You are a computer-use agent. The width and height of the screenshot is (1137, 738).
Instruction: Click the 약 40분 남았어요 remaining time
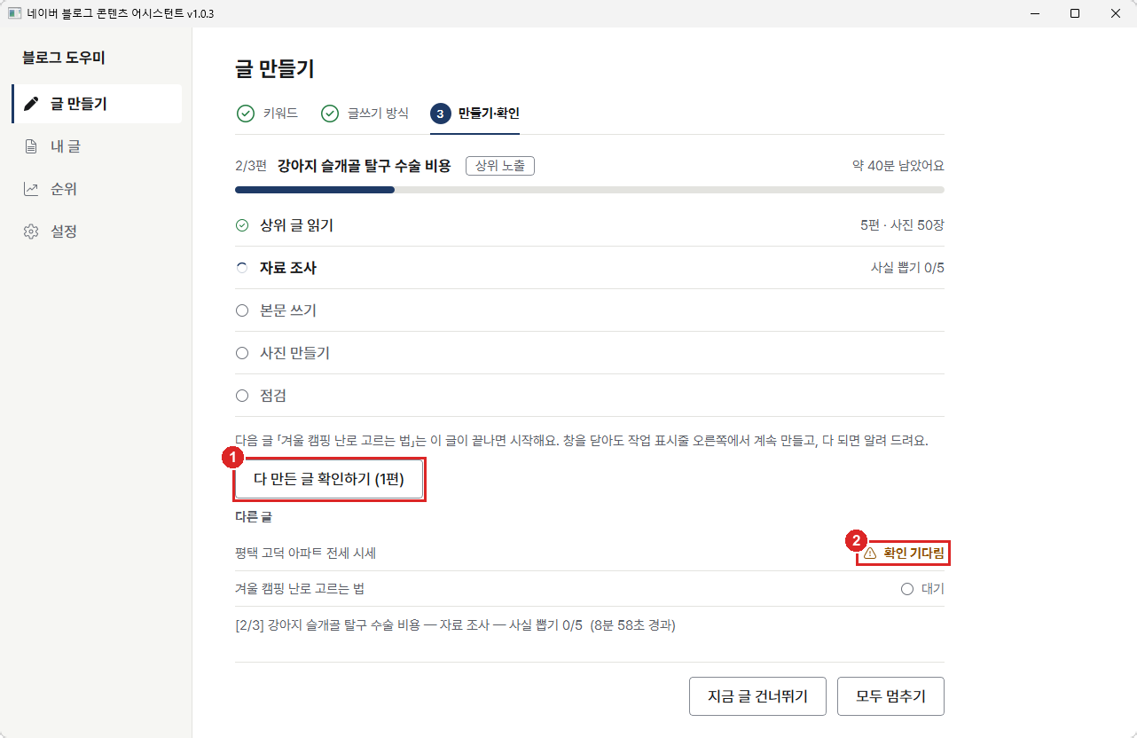click(898, 166)
